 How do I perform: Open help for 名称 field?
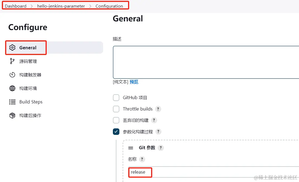(142, 159)
